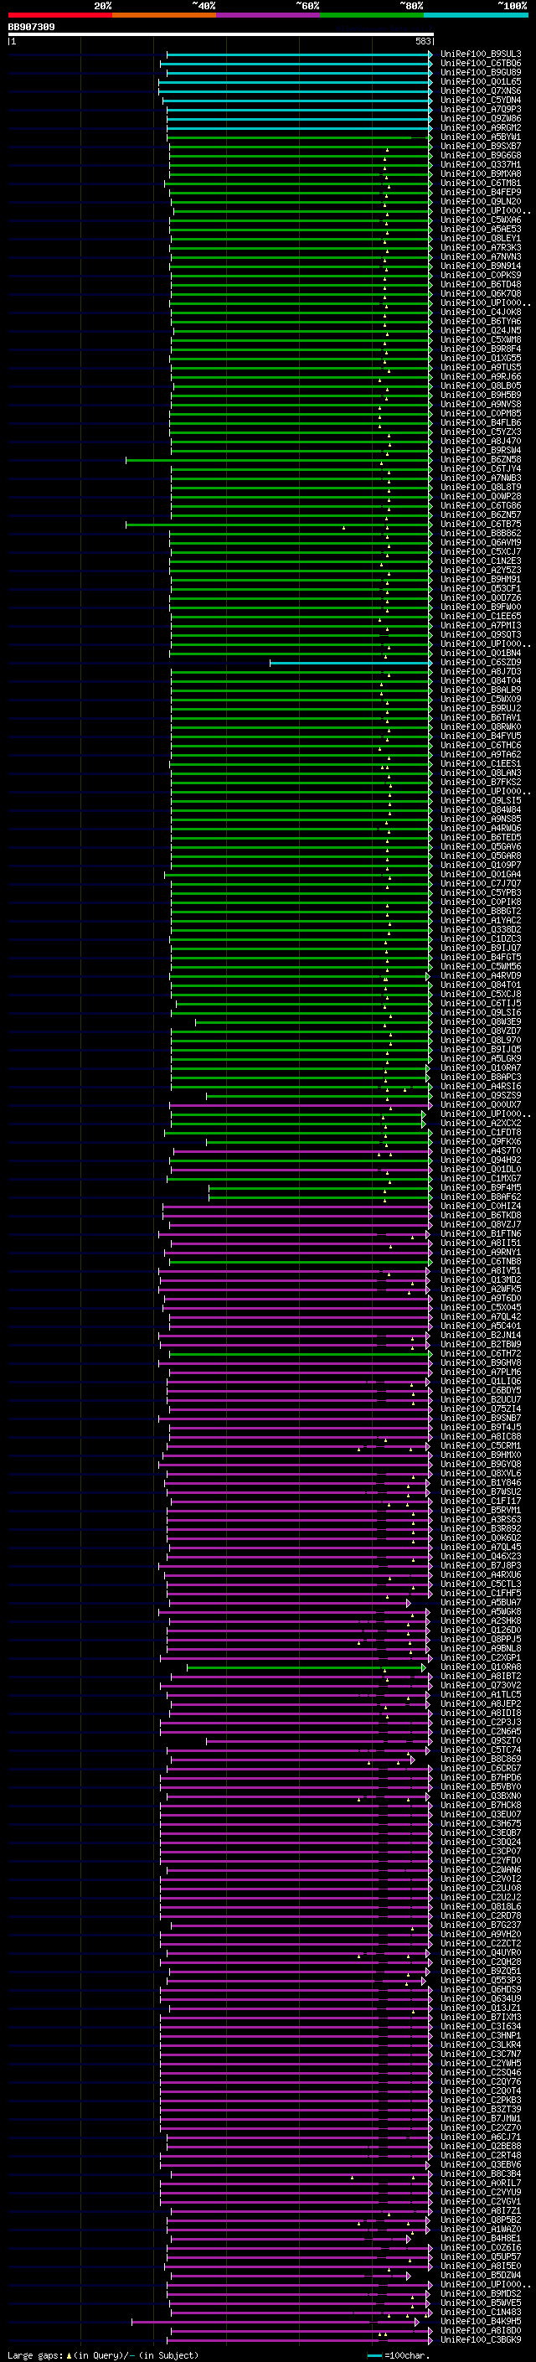Select UniRef100_C0PM85 label
536x2362 pixels.
click(481, 414)
